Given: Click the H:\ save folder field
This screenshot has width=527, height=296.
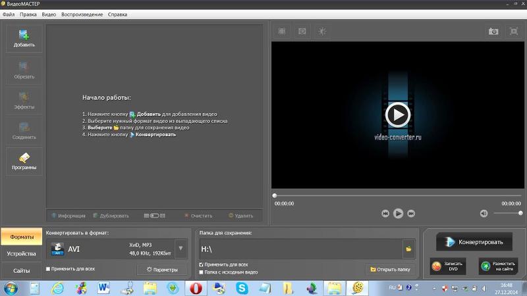Looking at the screenshot, I should coord(301,249).
